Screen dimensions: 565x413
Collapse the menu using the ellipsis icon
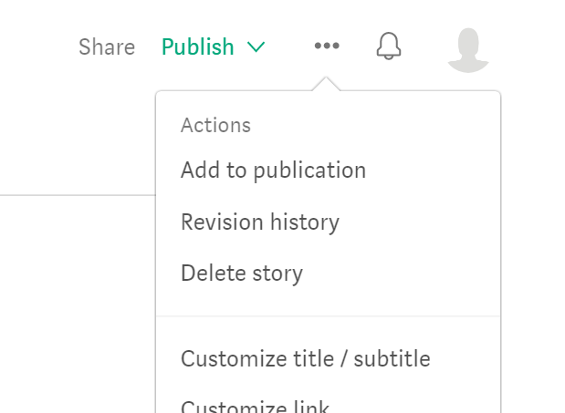coord(327,46)
